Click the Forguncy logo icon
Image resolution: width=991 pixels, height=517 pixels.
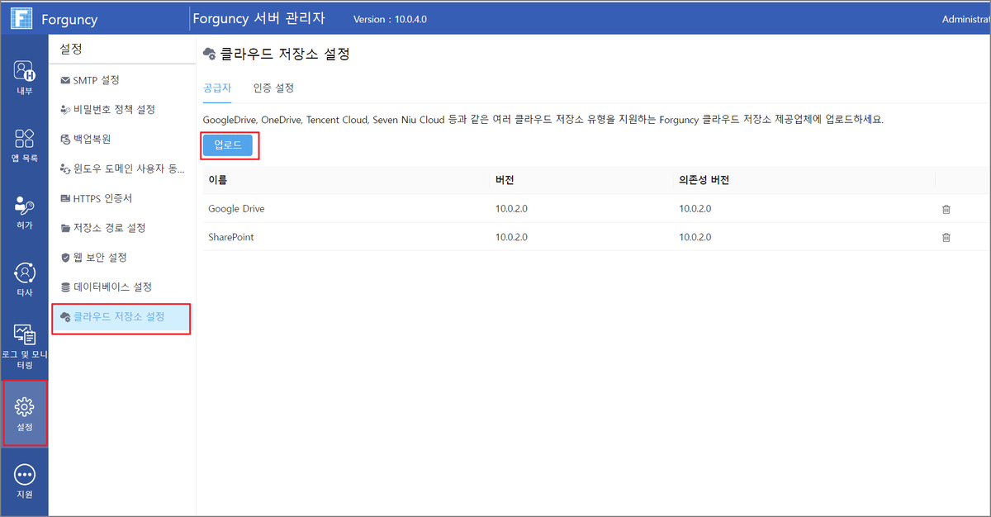[22, 19]
